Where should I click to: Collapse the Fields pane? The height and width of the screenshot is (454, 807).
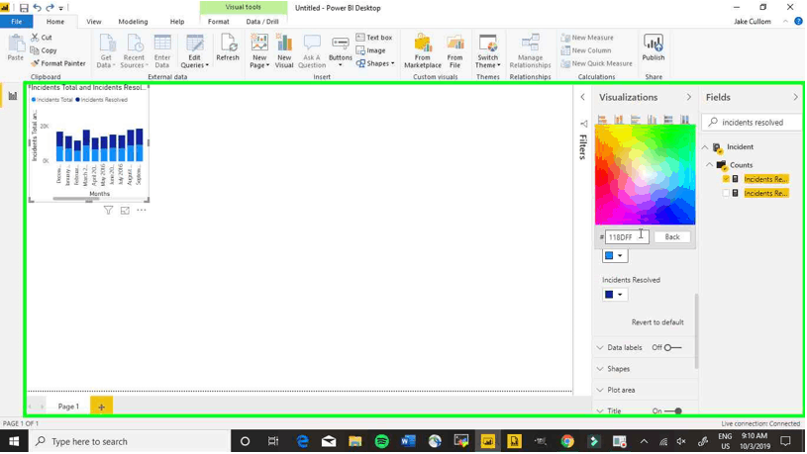point(795,97)
